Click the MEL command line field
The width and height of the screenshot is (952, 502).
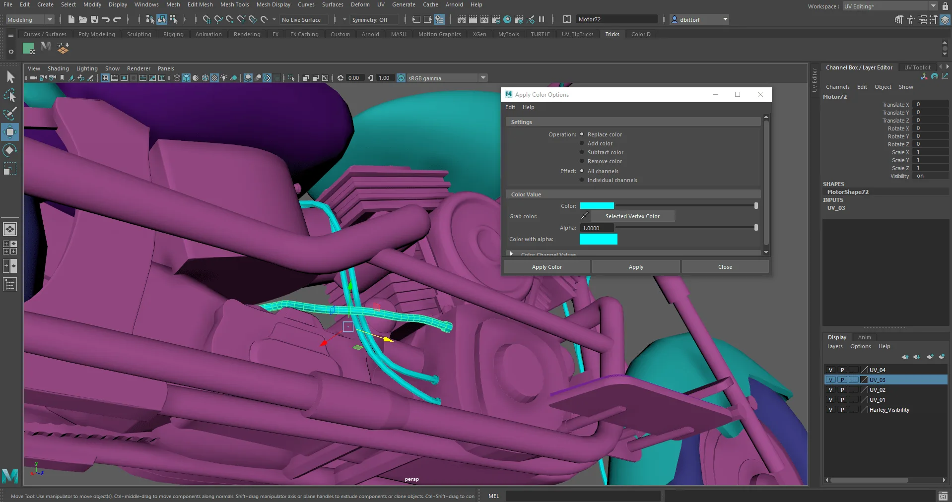[x=583, y=496]
